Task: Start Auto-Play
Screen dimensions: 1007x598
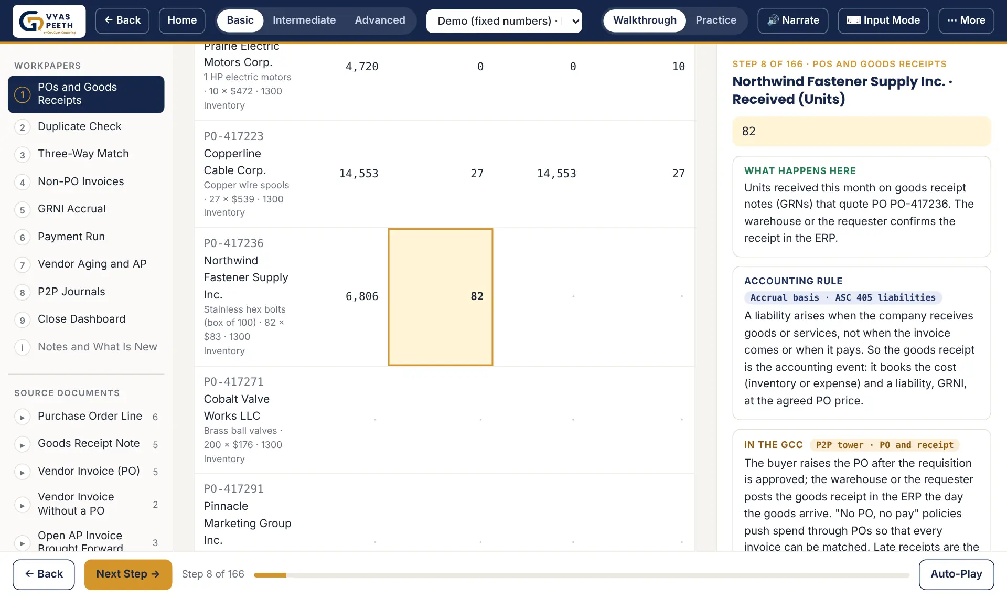Action: (956, 574)
